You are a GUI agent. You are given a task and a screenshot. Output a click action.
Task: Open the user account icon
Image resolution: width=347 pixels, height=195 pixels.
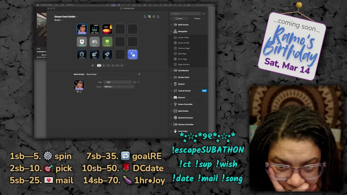point(158,17)
